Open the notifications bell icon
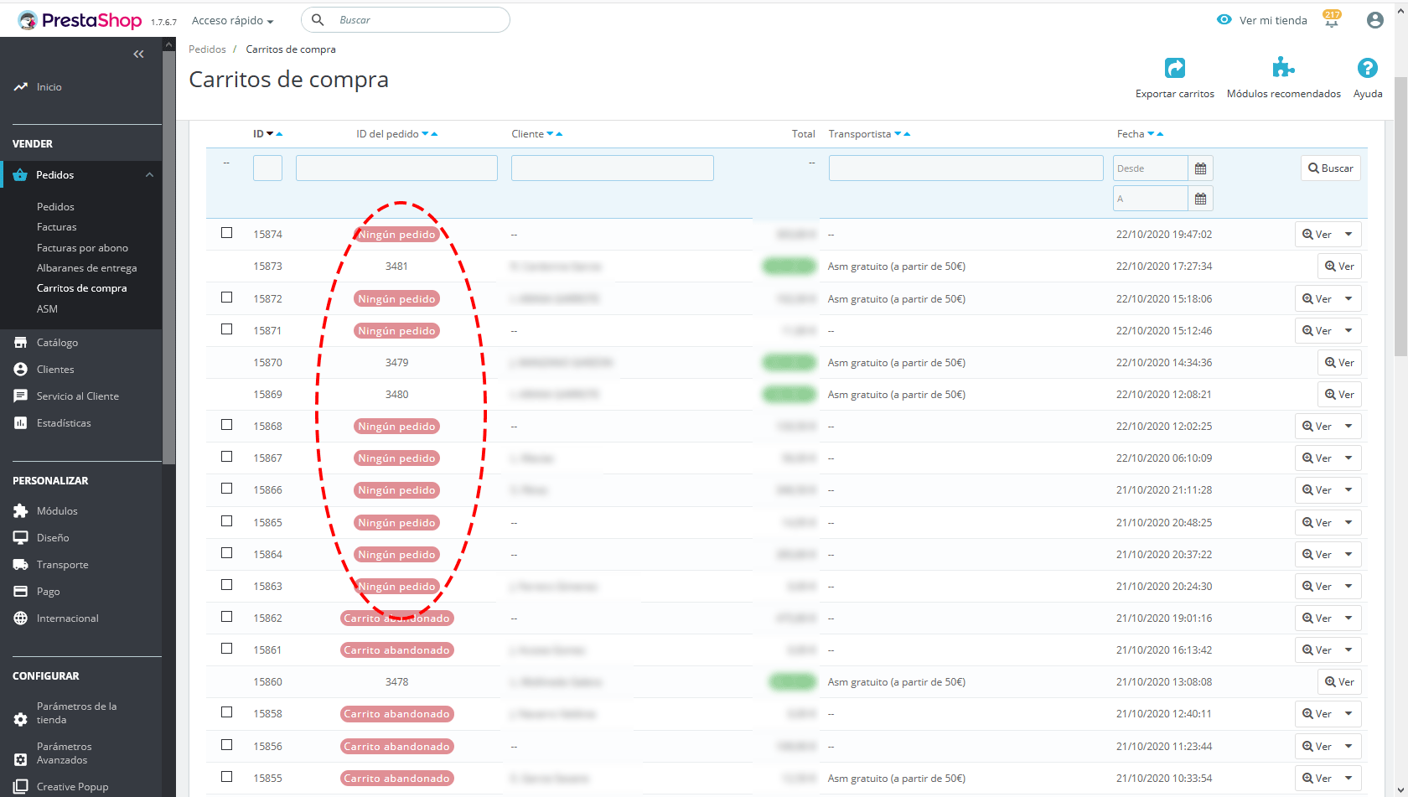 pos(1332,19)
